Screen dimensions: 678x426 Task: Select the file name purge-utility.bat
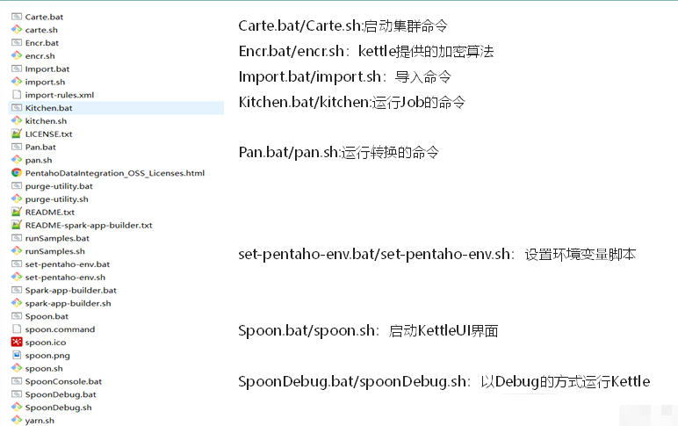coord(59,186)
